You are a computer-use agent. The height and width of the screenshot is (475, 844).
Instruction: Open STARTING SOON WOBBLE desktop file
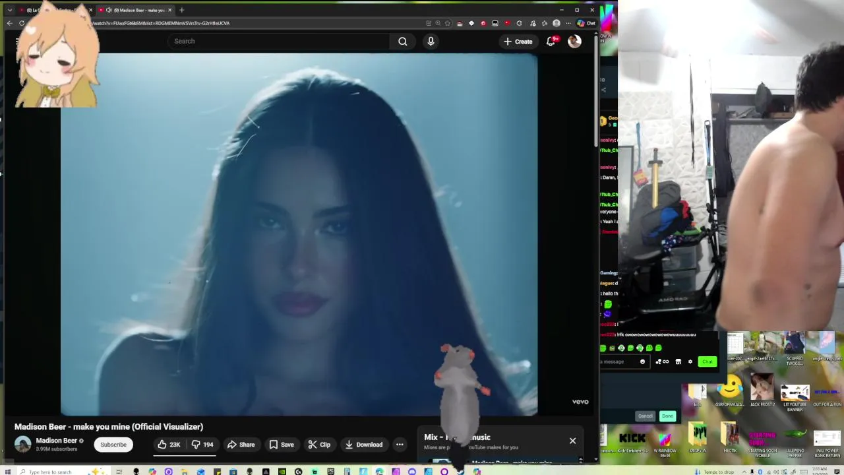762,443
